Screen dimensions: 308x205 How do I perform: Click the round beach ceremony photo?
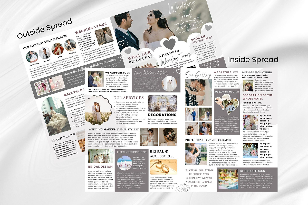coord(124,163)
